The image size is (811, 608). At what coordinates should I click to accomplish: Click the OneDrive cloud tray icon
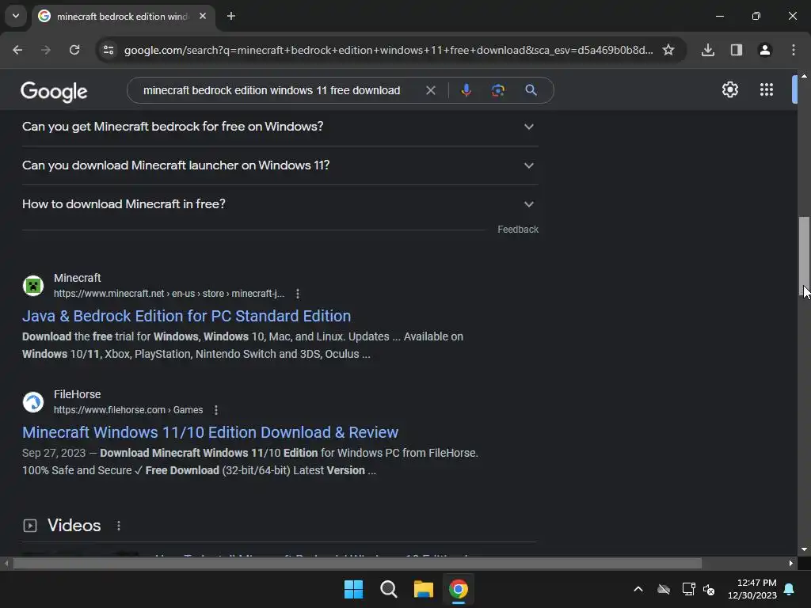pyautogui.click(x=664, y=589)
